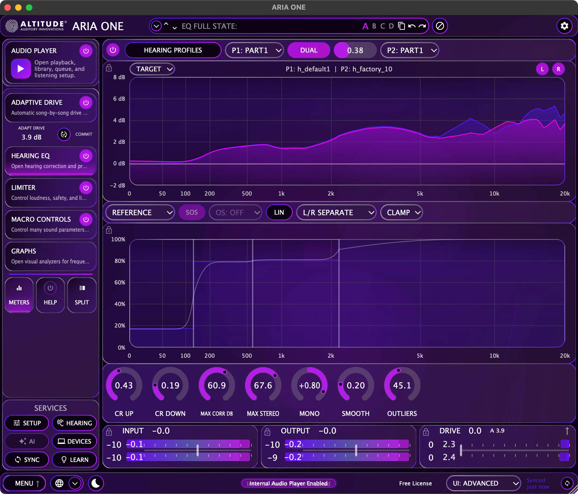The height and width of the screenshot is (494, 578).
Task: Click the redo arrow in preset bar
Action: [422, 26]
